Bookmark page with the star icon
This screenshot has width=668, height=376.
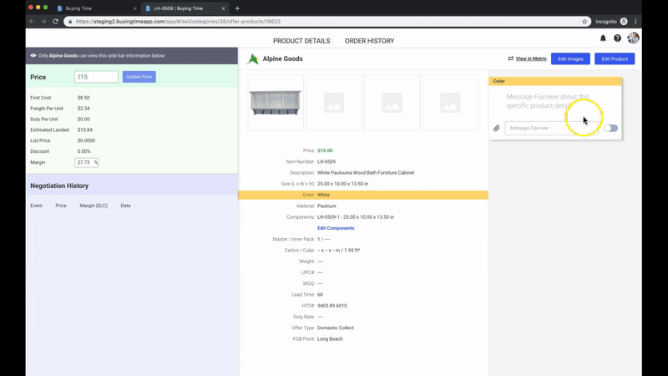click(x=584, y=21)
